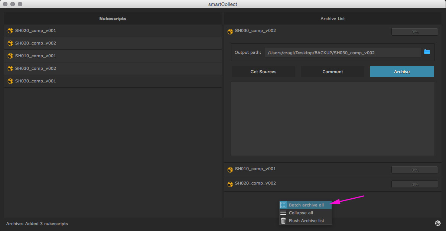Click the trash icon for Flush Archive list
446x231 pixels.
283,221
